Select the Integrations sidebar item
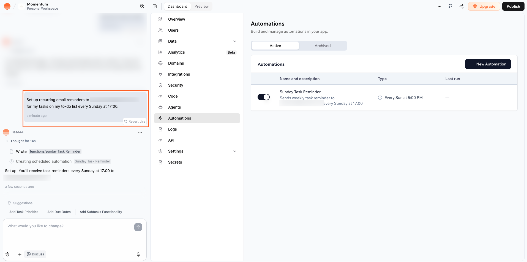 pos(179,74)
